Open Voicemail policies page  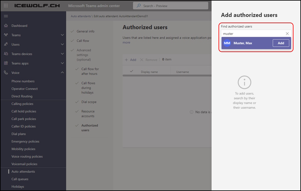pyautogui.click(x=24, y=164)
